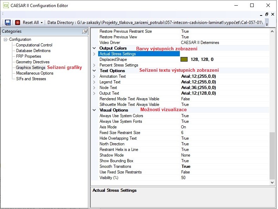Click the Restore Previous Restraint Size value True
The width and height of the screenshot is (278, 209).
185,31
